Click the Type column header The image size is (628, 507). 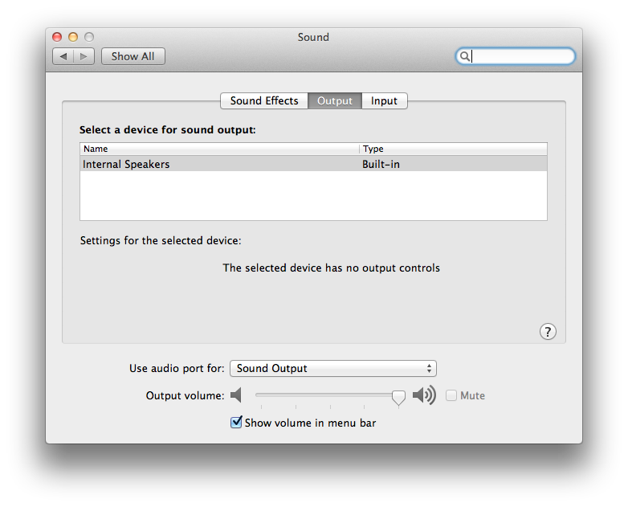click(454, 149)
